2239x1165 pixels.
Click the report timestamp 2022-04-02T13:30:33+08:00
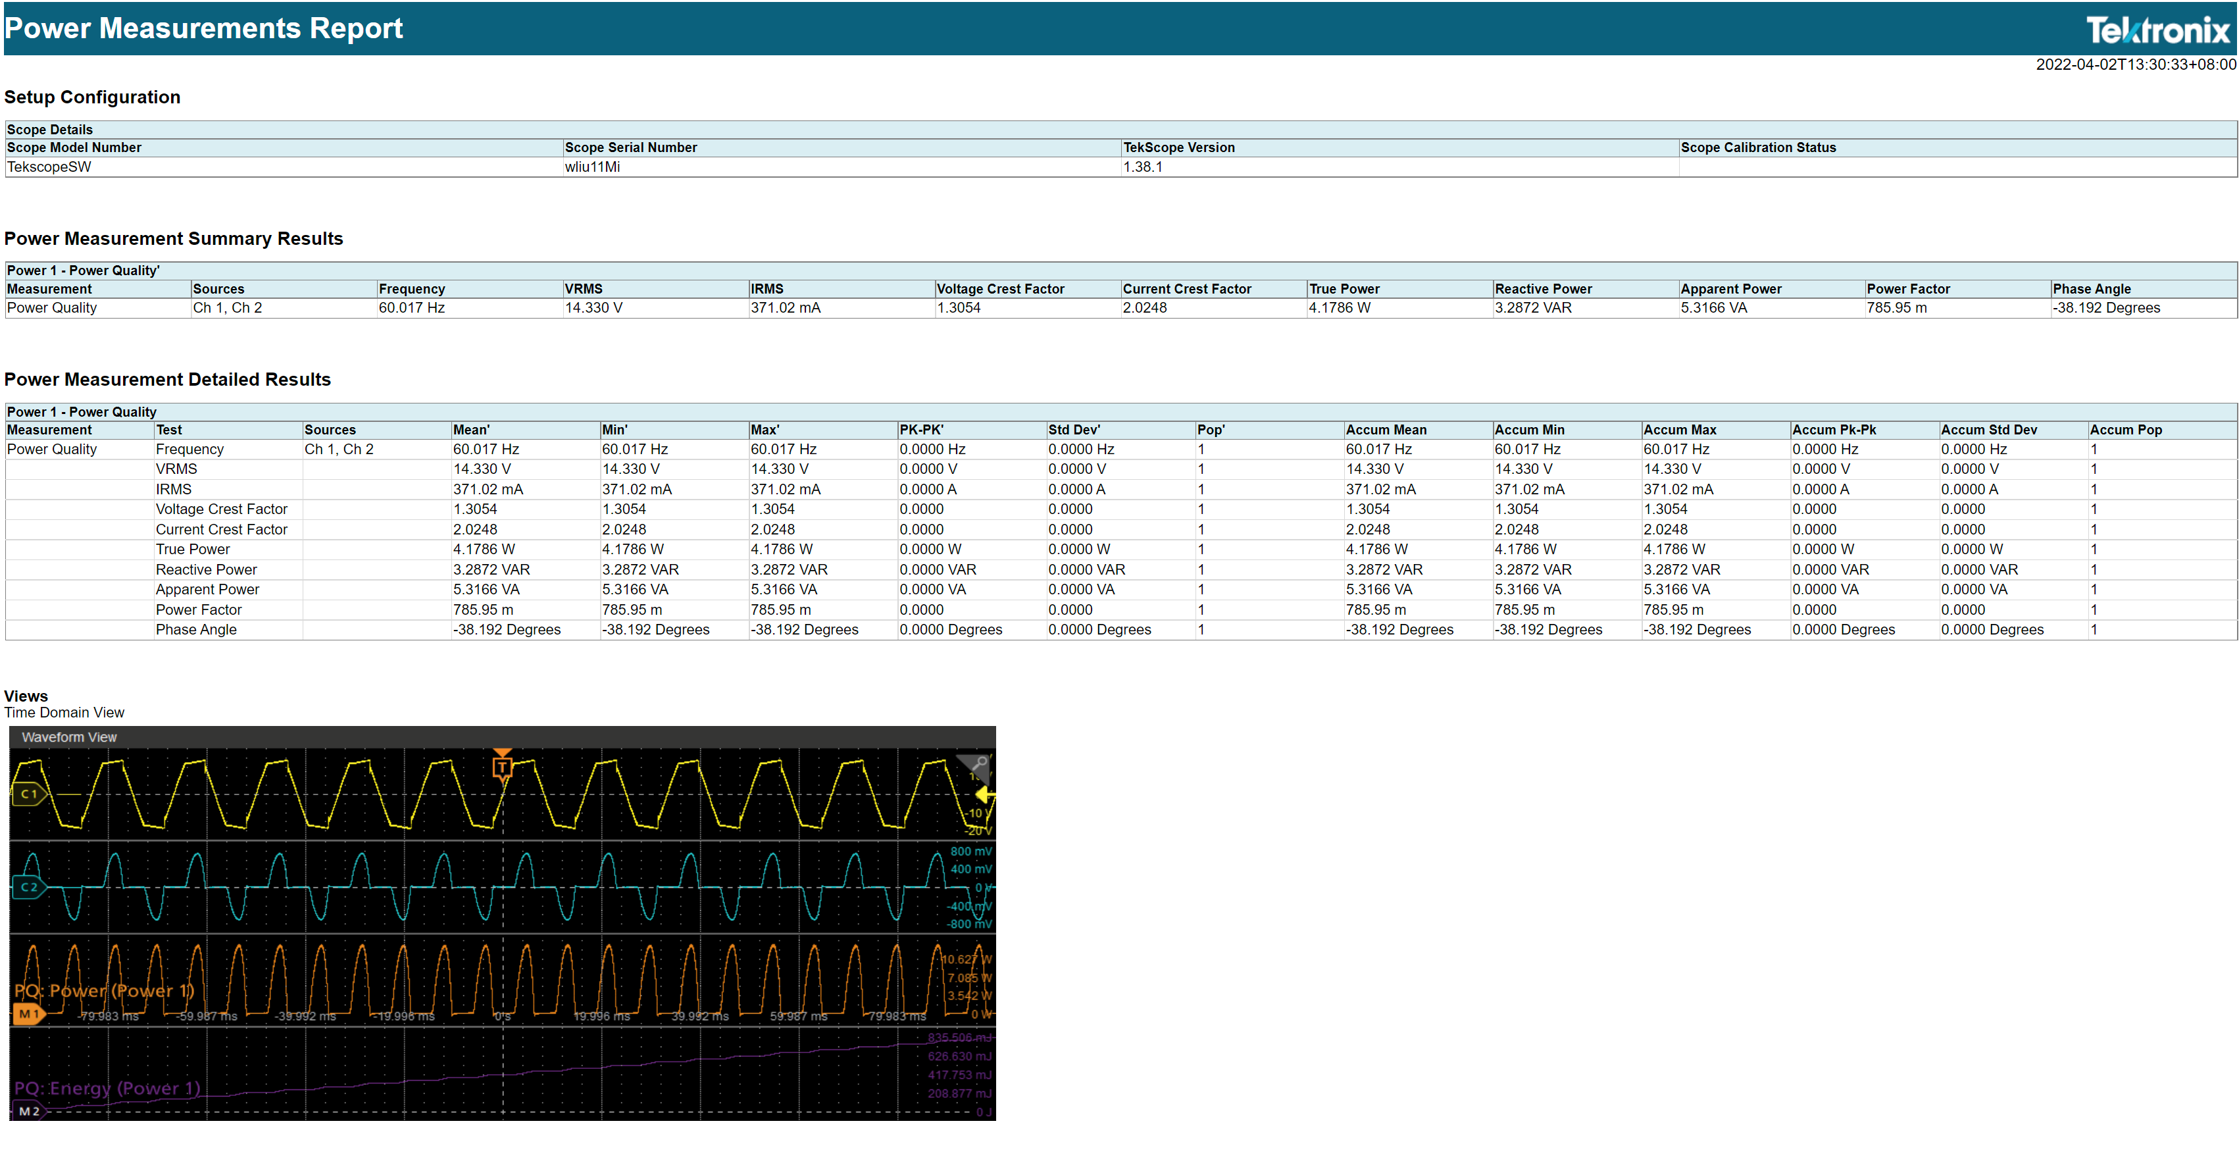pos(2136,65)
